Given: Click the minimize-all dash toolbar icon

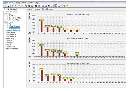Looking at the screenshot, I should click(x=52, y=6).
